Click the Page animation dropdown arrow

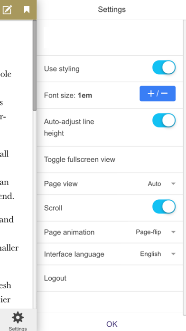(173, 232)
